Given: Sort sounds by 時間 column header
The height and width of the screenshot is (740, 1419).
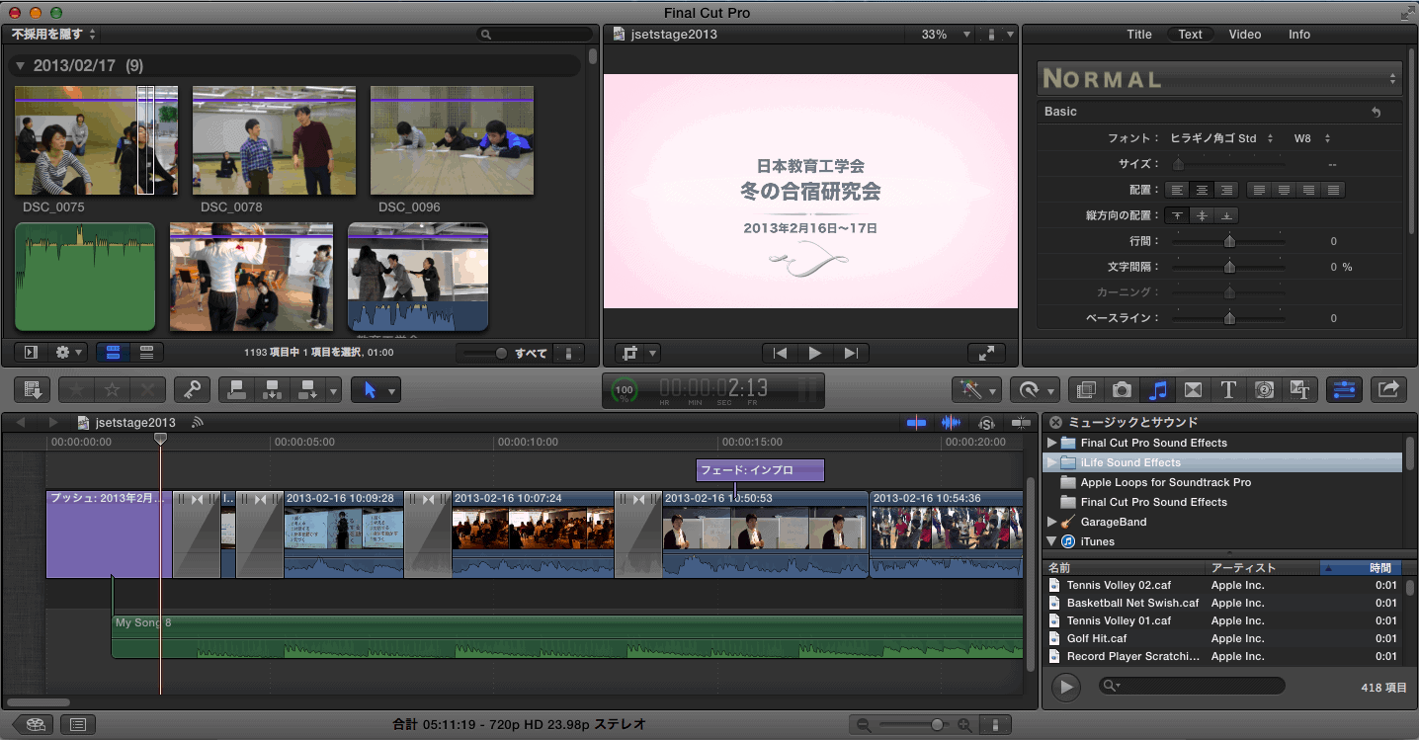Looking at the screenshot, I should point(1360,568).
